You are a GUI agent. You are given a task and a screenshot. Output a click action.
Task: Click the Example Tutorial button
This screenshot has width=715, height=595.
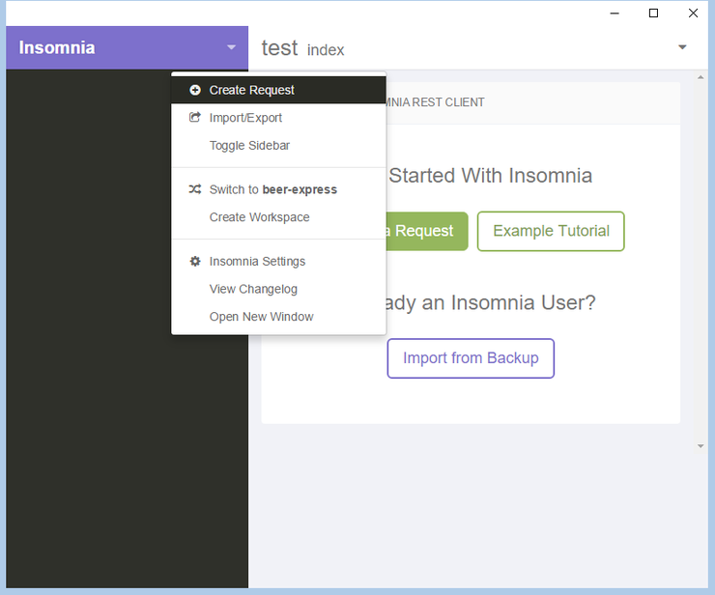[551, 231]
